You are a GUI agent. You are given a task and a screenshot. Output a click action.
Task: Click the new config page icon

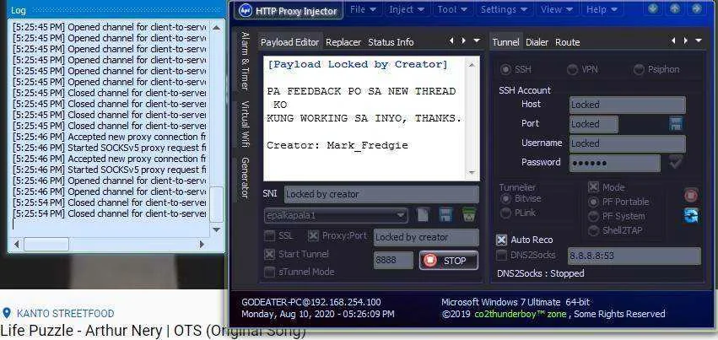(x=423, y=214)
